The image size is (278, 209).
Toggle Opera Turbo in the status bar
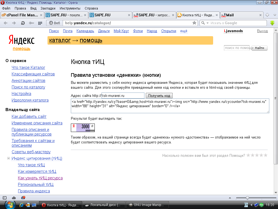coord(23,198)
